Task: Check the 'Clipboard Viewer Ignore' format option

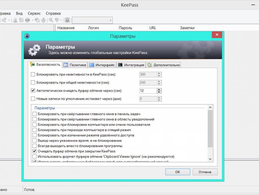Action: pyautogui.click(x=34, y=156)
